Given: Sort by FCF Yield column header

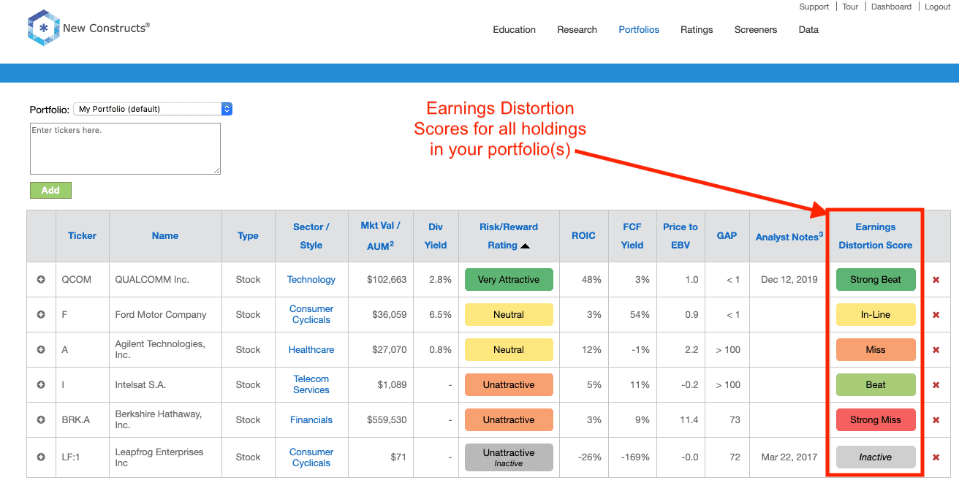Looking at the screenshot, I should [x=632, y=236].
